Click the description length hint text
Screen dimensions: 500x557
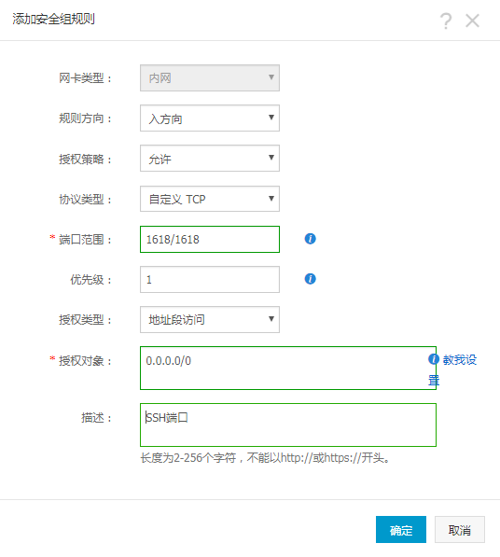[x=265, y=458]
